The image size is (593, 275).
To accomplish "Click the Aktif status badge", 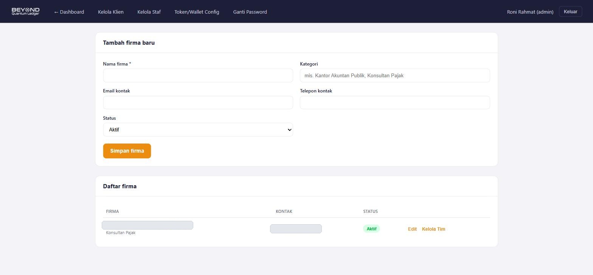I will (371, 229).
